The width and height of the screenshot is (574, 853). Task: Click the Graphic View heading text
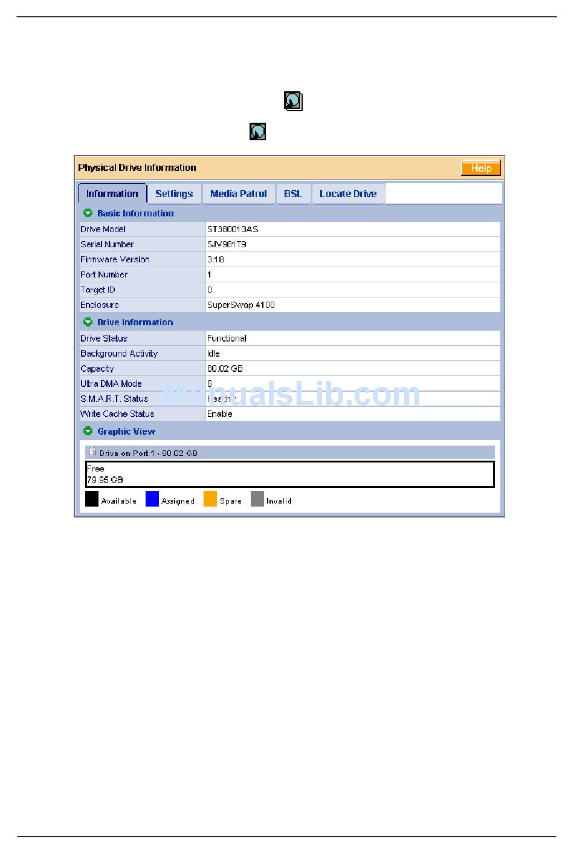[126, 431]
